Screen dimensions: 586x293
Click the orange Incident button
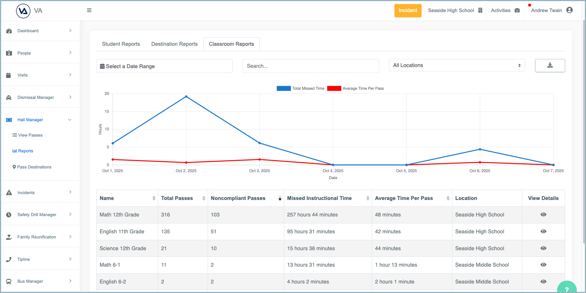(408, 11)
